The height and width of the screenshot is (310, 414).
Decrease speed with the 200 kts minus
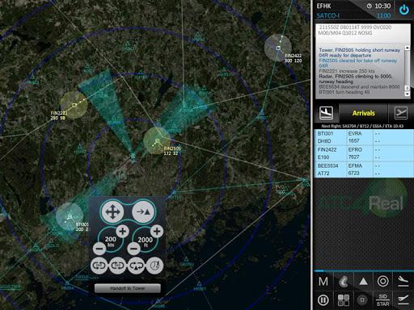pyautogui.click(x=99, y=248)
